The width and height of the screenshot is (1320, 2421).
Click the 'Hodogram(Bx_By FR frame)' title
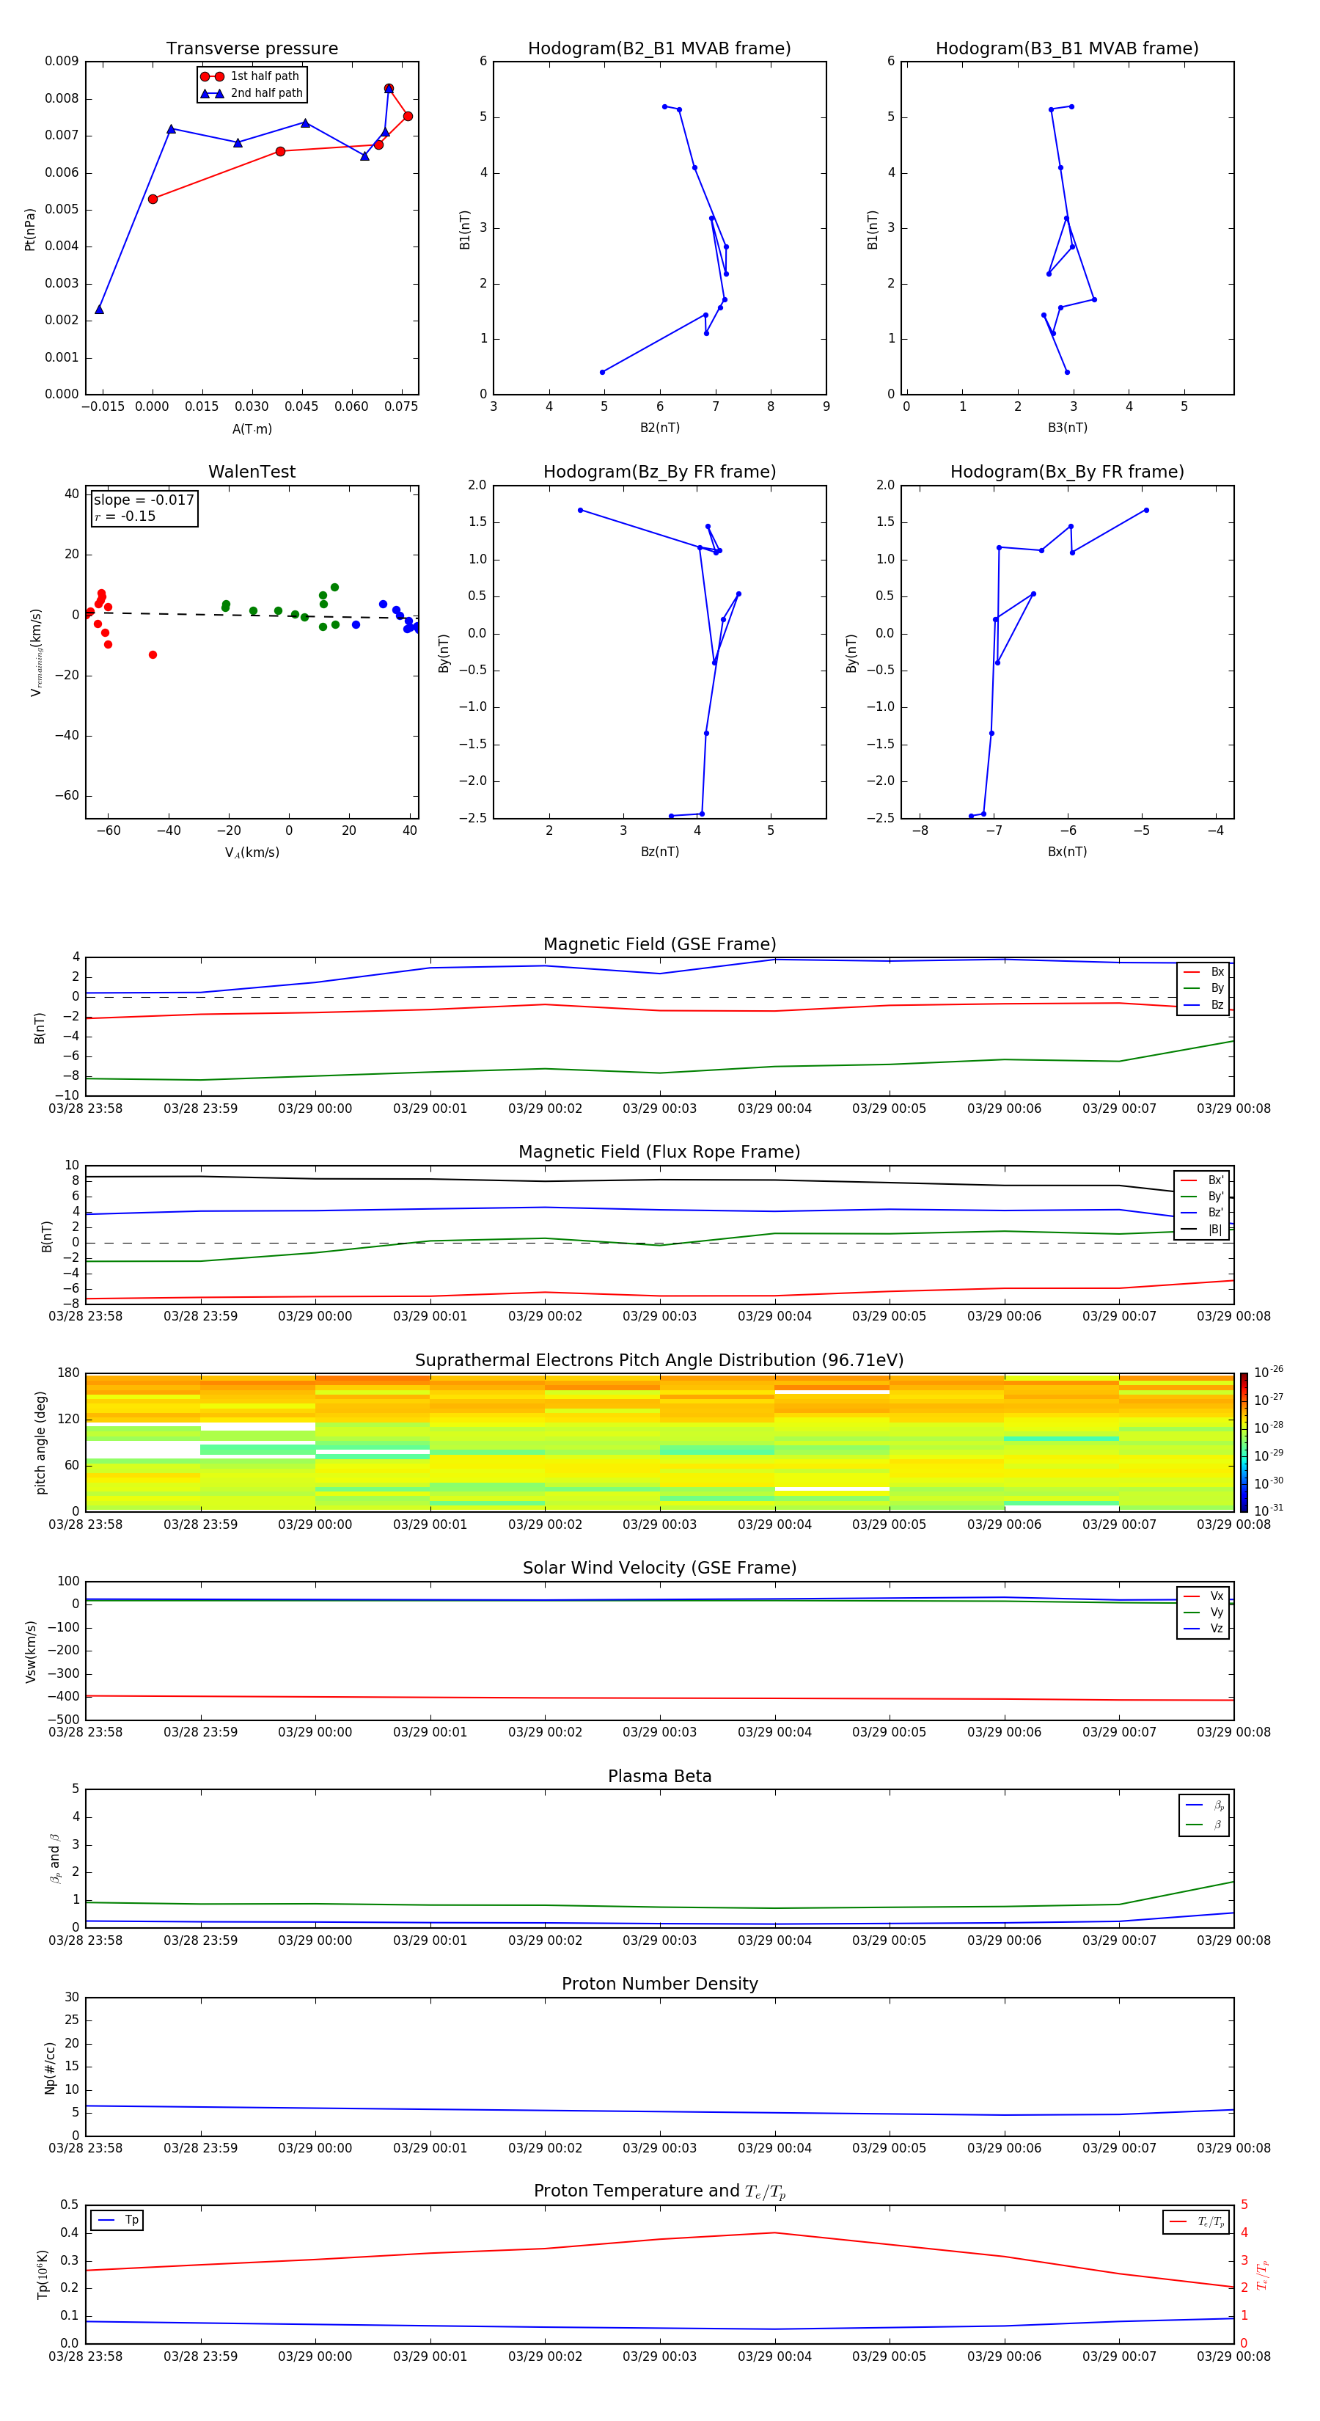1067,472
